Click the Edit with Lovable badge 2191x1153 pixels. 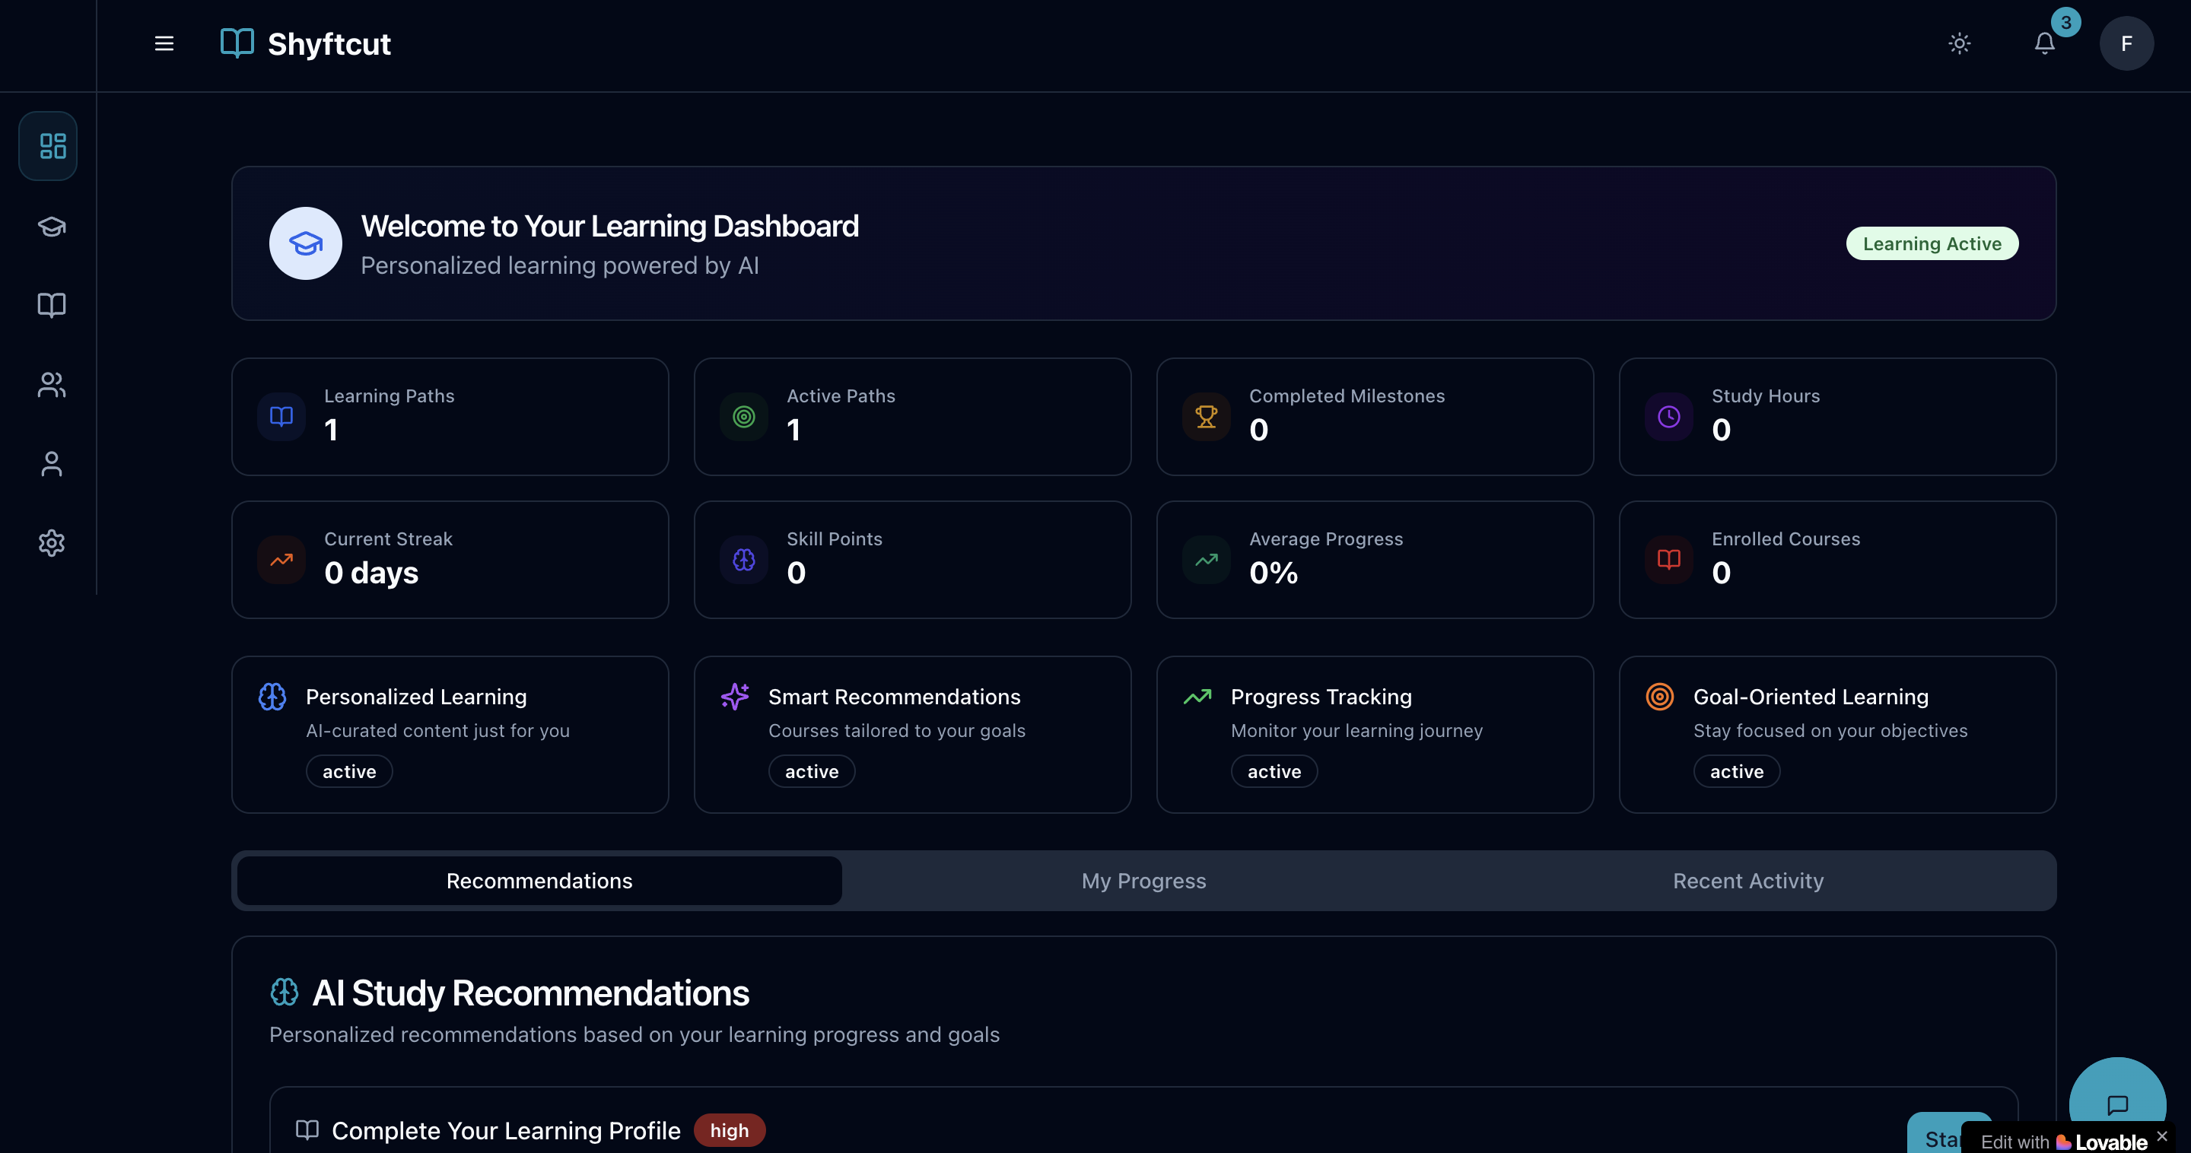(2062, 1141)
